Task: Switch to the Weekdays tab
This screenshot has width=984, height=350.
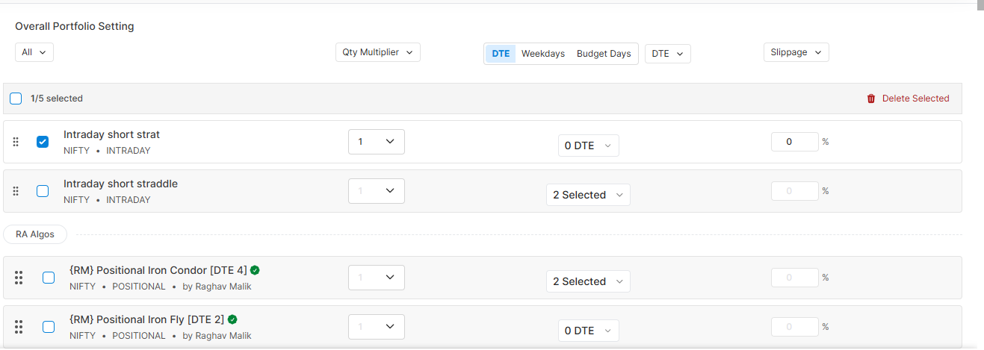Action: pos(543,54)
